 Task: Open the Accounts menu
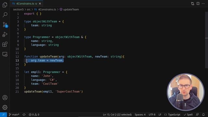coord(5,97)
